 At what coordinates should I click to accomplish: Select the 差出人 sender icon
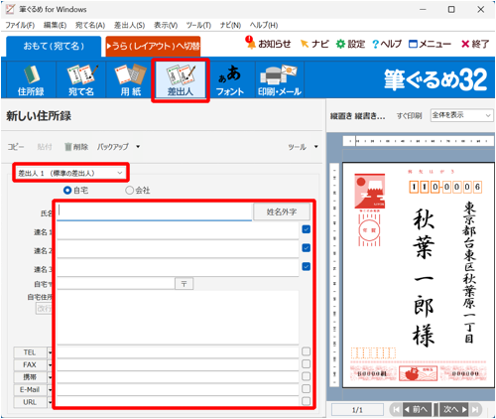(x=181, y=79)
